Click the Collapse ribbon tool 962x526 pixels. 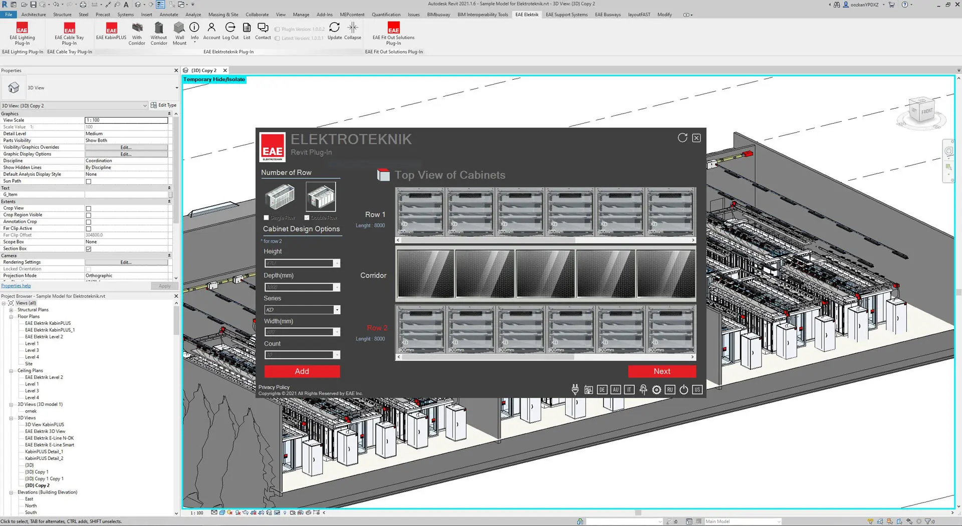[x=352, y=31]
